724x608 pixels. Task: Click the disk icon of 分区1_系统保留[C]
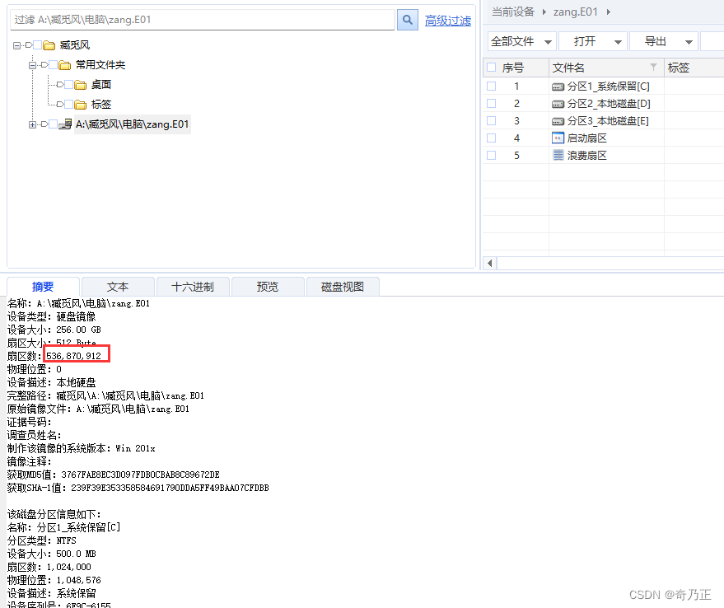(558, 86)
